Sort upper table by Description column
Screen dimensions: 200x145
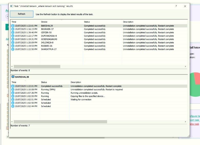[x=128, y=22]
